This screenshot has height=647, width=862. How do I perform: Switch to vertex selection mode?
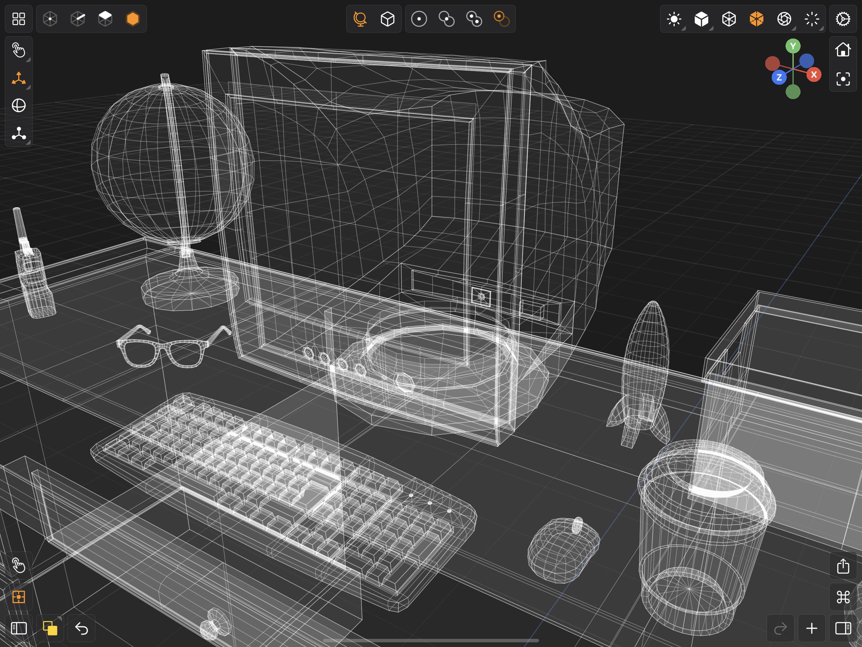coord(50,19)
